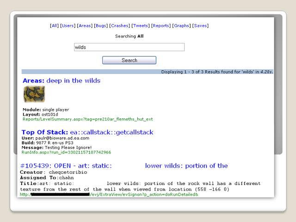The height and width of the screenshot is (222, 296).
Task: Open the Crashes search category
Action: pyautogui.click(x=120, y=26)
